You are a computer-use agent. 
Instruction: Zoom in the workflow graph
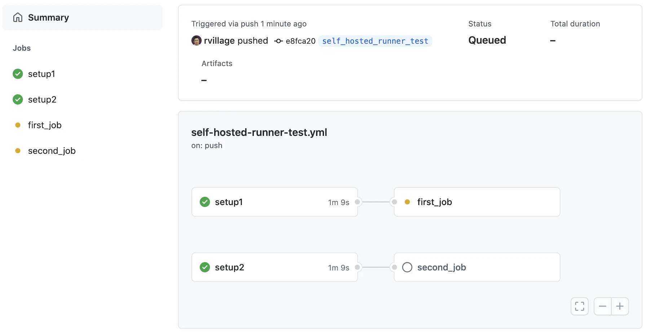point(620,306)
